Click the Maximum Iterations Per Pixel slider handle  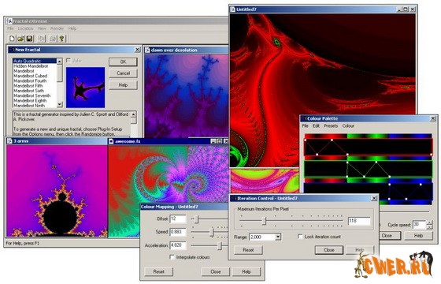pos(264,221)
